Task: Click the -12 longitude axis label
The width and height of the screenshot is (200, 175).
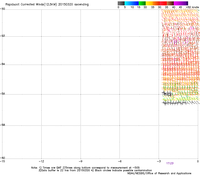Action: (41, 161)
